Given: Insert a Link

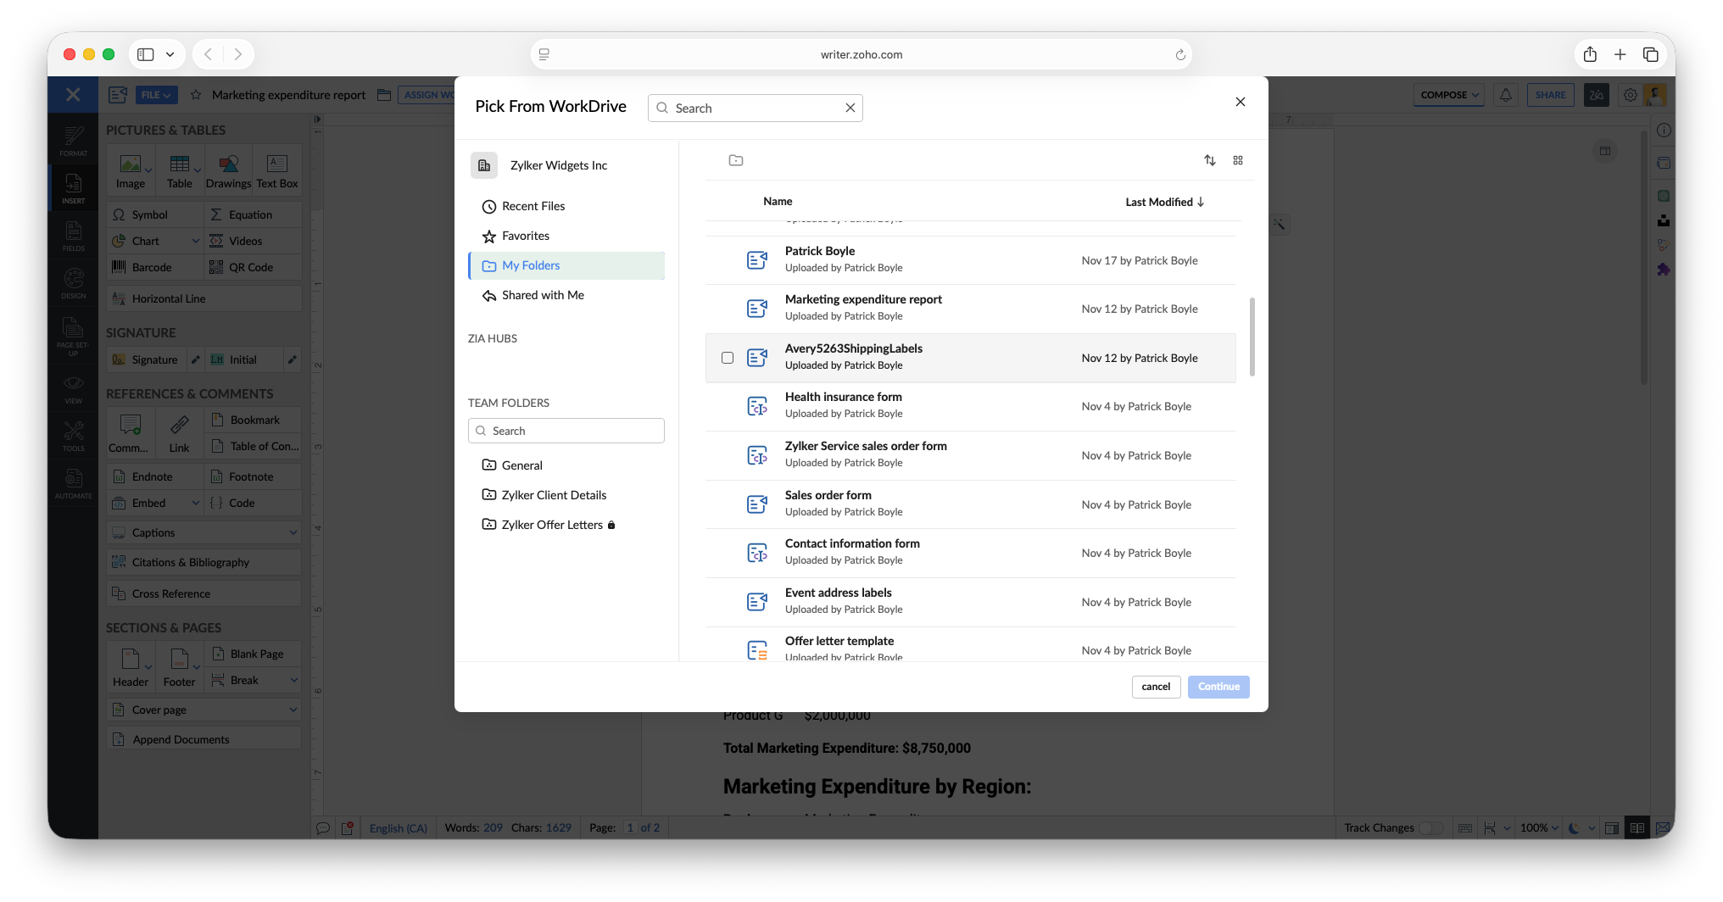Looking at the screenshot, I should (x=180, y=433).
